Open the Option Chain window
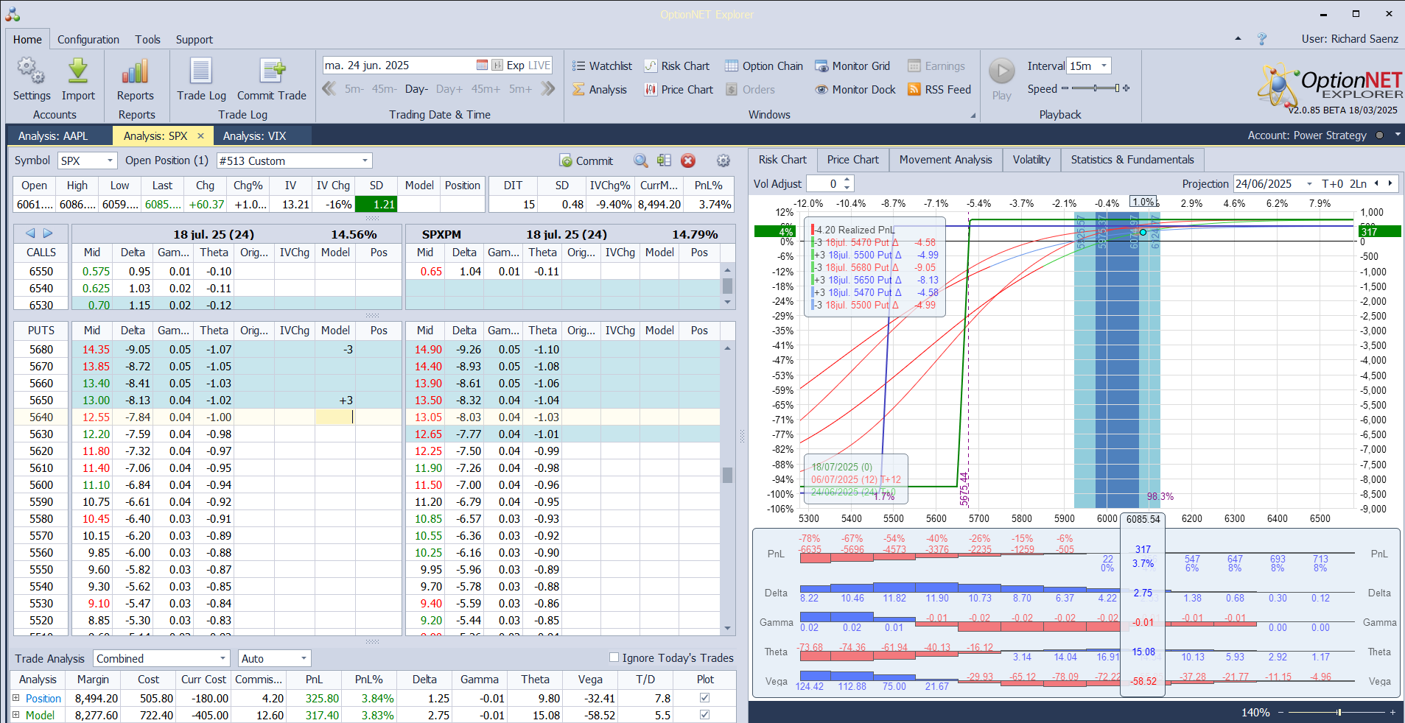Image resolution: width=1405 pixels, height=723 pixels. pos(764,66)
